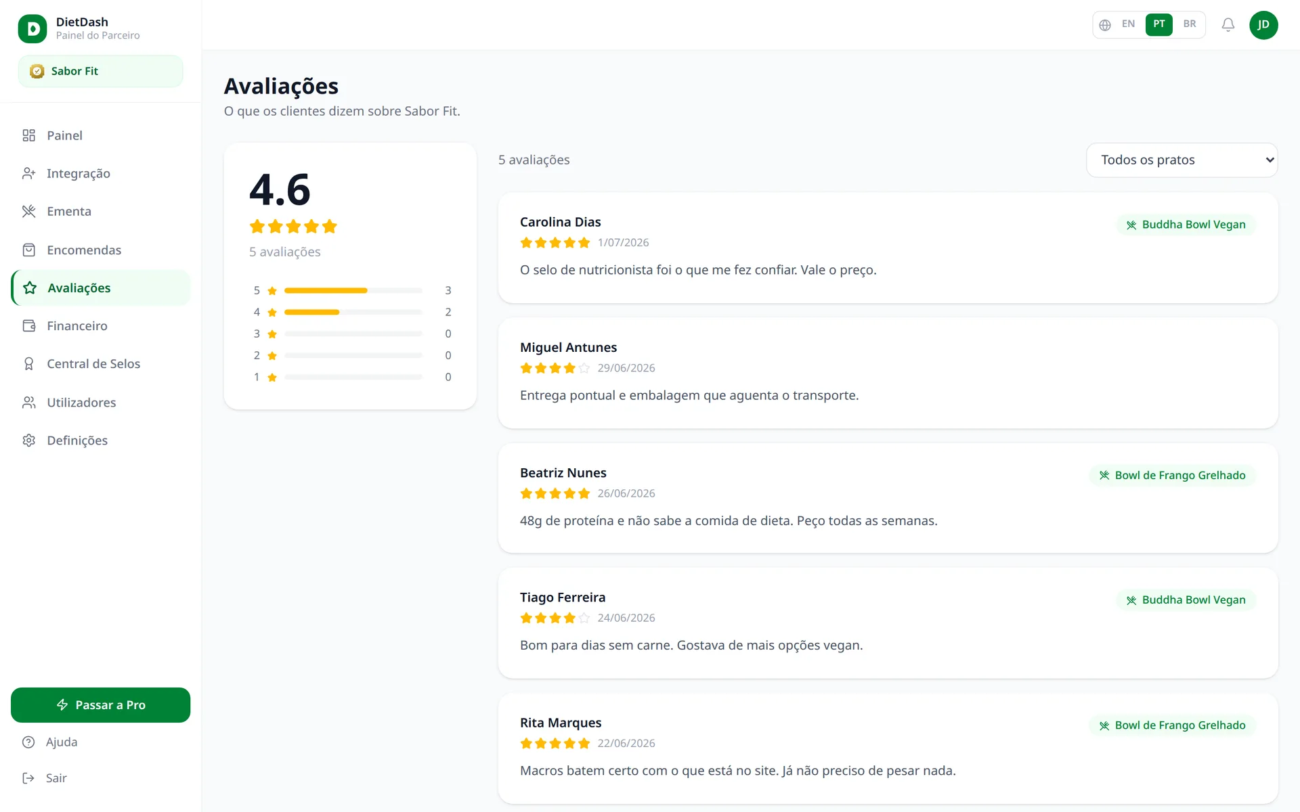Click the date 24/06/2026

point(626,618)
